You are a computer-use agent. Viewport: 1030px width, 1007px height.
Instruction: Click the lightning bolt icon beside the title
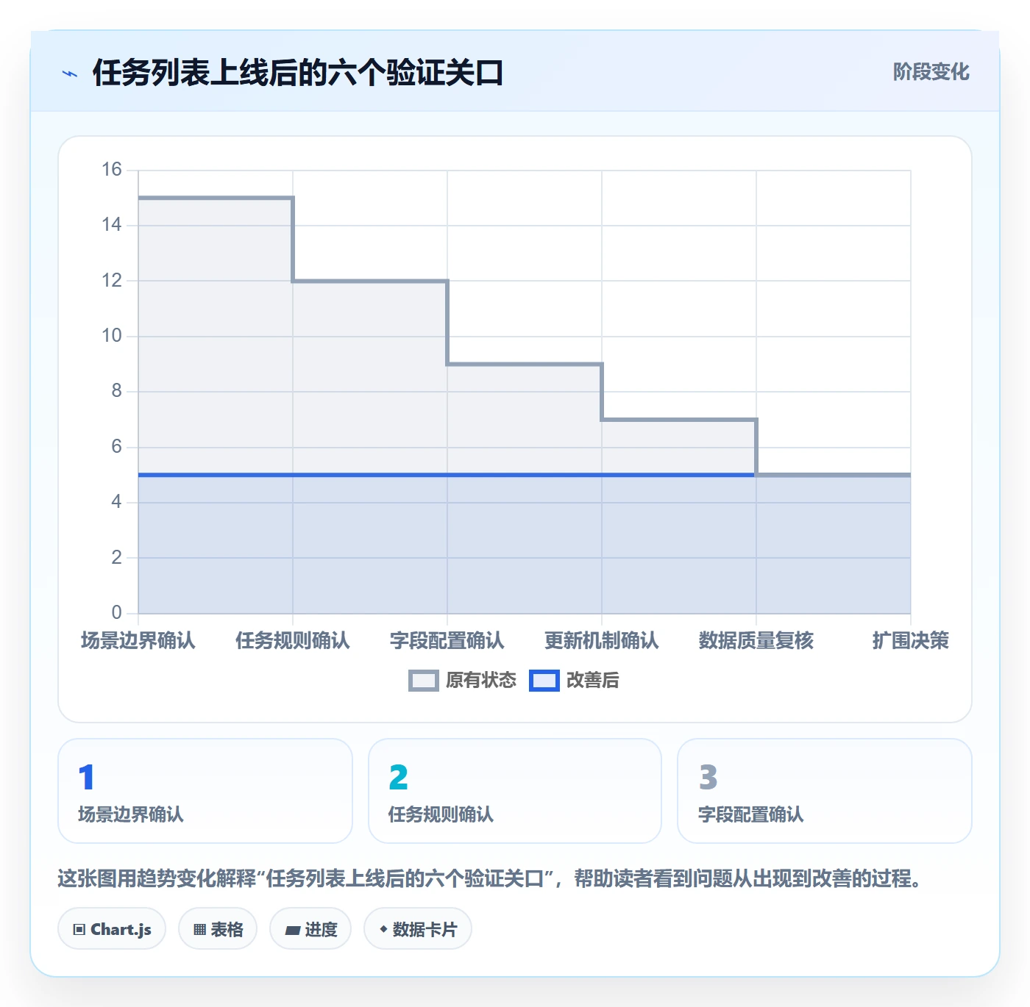(x=70, y=74)
